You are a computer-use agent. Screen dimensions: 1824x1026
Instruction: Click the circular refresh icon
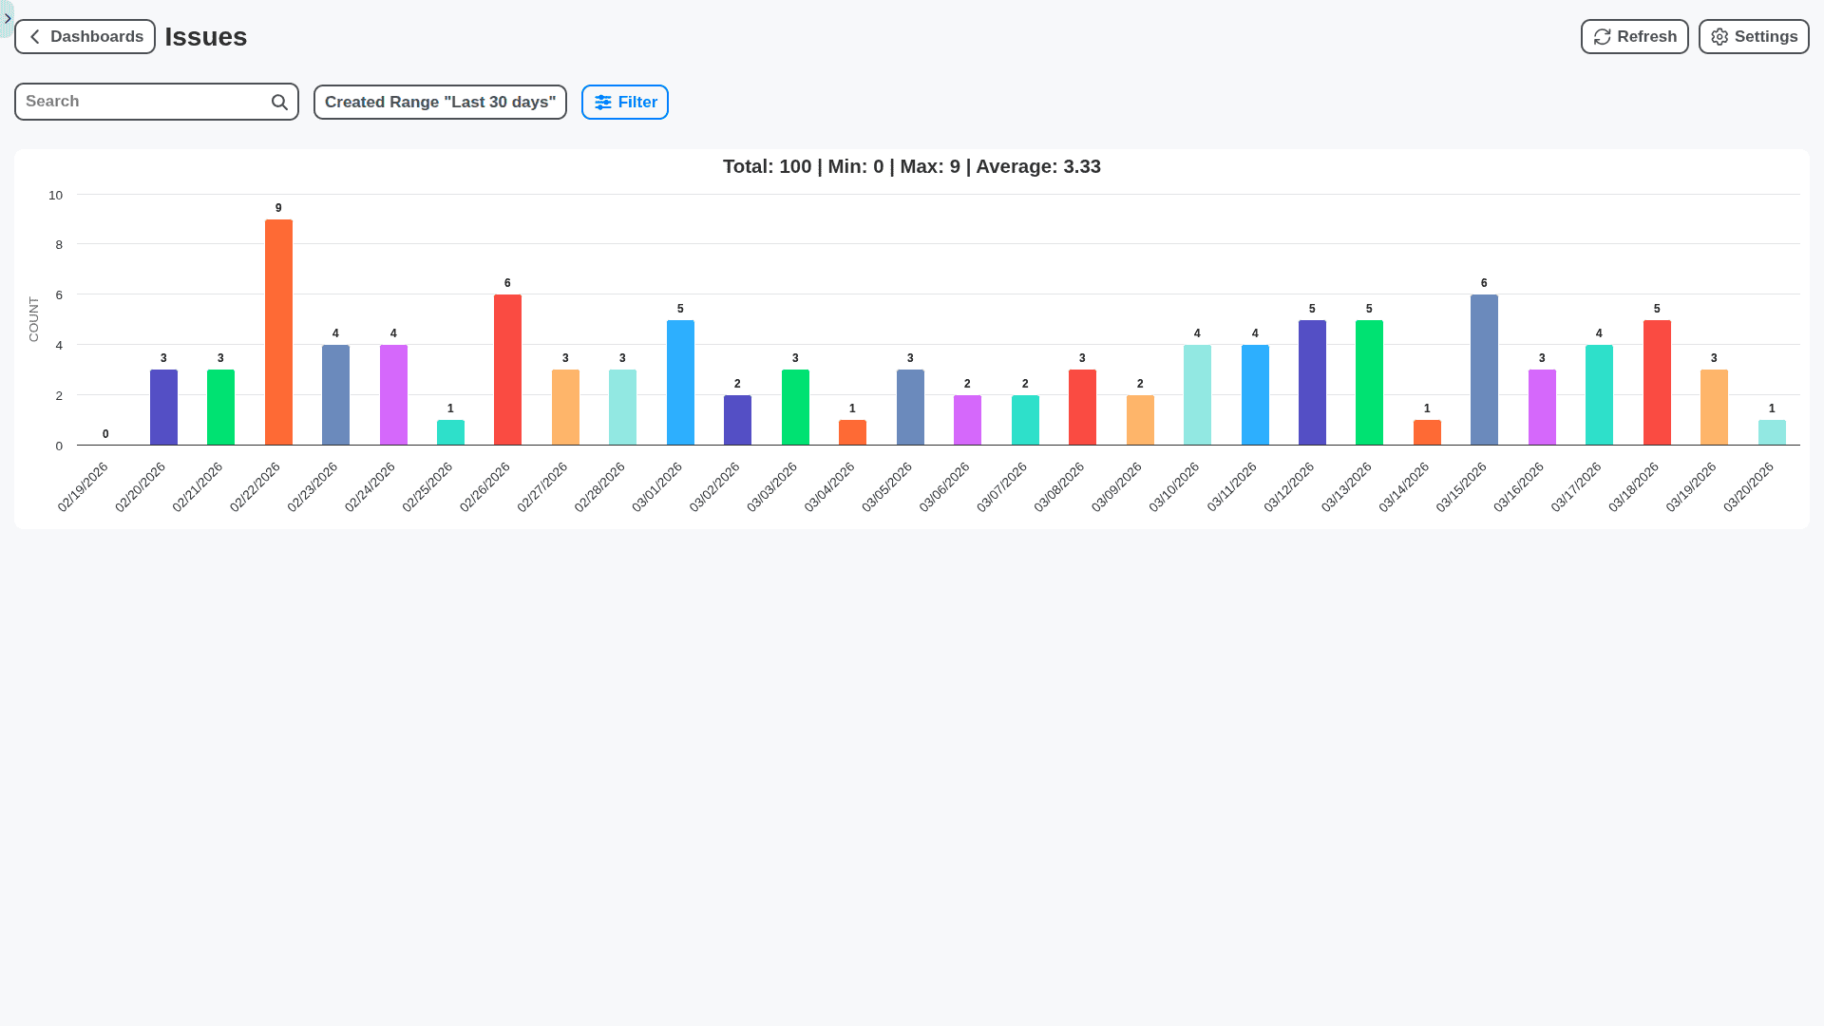[1602, 36]
